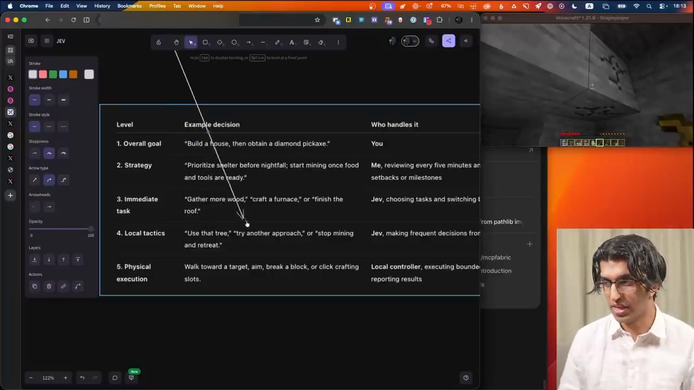Screen dimensions: 694x390
Task: Select the Rectangle shape tool
Action: click(205, 42)
